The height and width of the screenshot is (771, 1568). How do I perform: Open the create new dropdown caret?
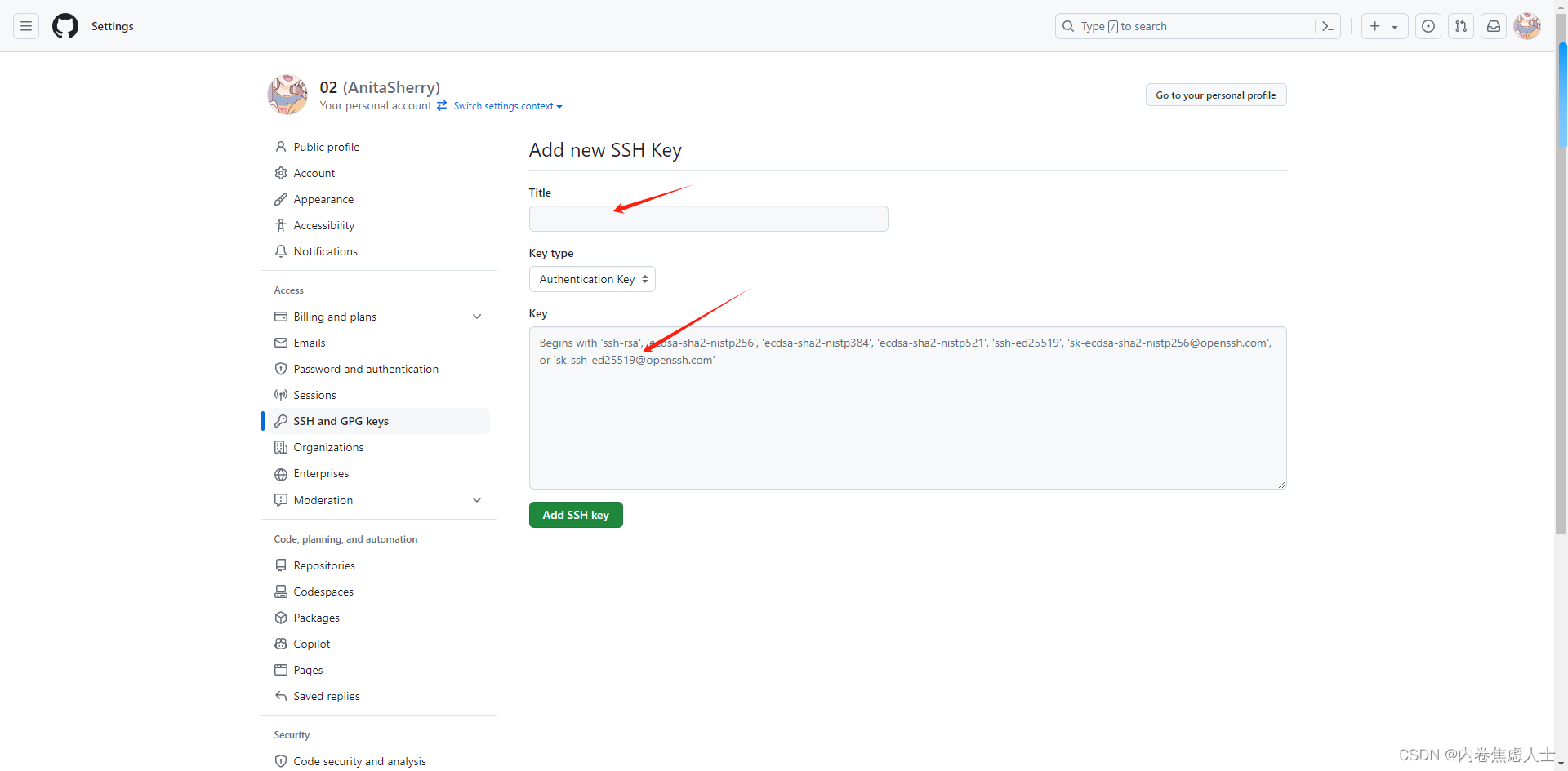[1395, 27]
